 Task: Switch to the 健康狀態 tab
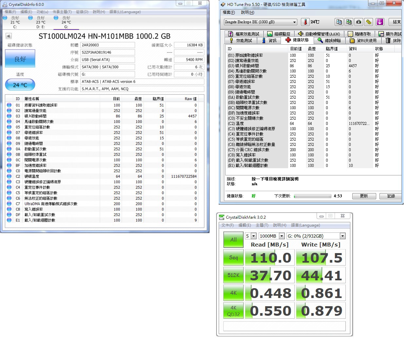(x=297, y=40)
